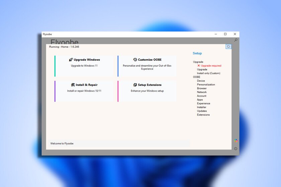Go to Network in the Setup list
The height and width of the screenshot is (187, 281).
pyautogui.click(x=202, y=92)
